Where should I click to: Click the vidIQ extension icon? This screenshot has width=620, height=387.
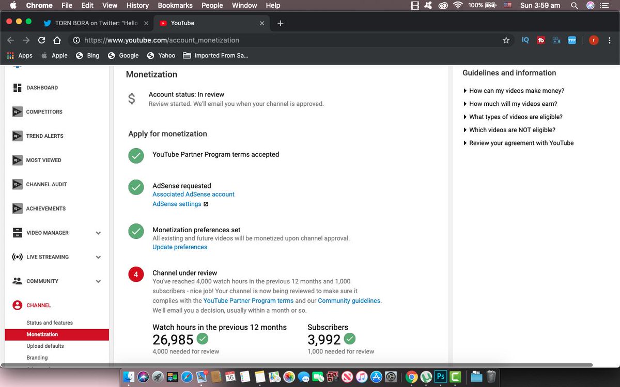[x=525, y=40]
